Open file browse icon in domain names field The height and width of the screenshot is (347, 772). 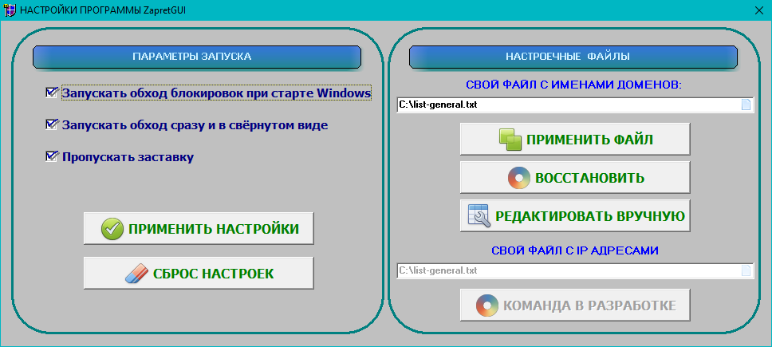tap(746, 104)
